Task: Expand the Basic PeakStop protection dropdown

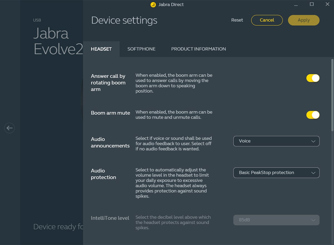Action: (x=276, y=173)
